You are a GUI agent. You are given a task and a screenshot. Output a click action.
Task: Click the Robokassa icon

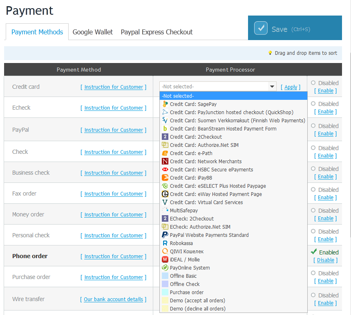point(165,243)
